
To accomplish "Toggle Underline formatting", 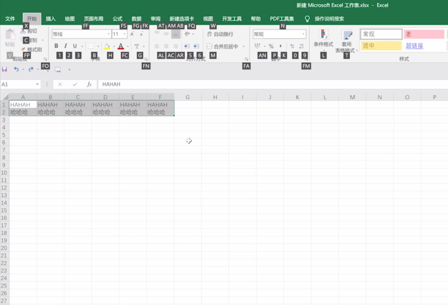I will 75,46.
